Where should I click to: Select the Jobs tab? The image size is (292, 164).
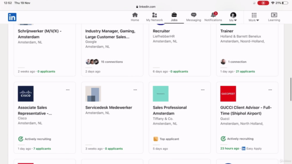click(x=174, y=17)
